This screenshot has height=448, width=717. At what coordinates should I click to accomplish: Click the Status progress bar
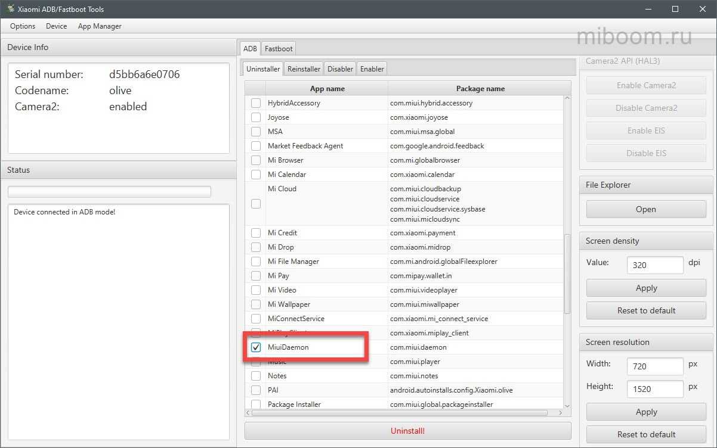[109, 191]
